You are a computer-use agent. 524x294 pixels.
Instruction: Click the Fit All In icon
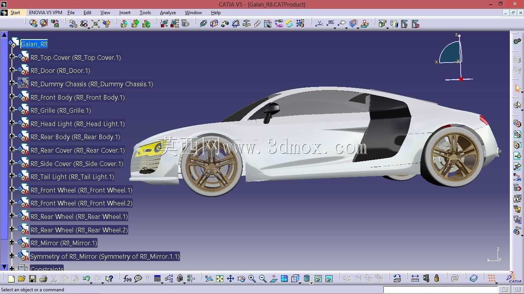220,279
